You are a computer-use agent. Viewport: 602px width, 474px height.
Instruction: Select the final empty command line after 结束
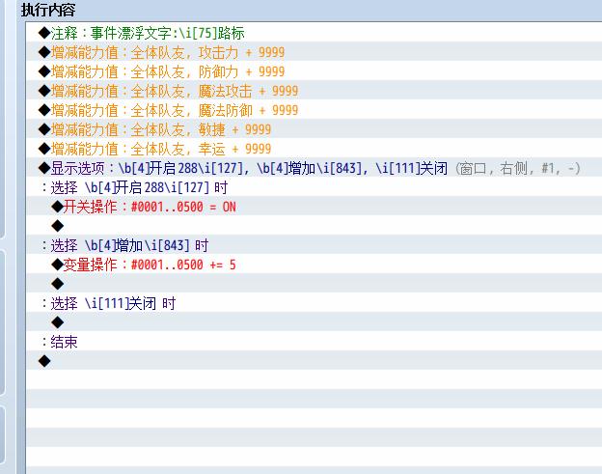[x=315, y=361]
